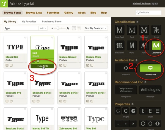The width and height of the screenshot is (165, 130).
Task: Open Recommended For help question mark
Action: click(145, 82)
